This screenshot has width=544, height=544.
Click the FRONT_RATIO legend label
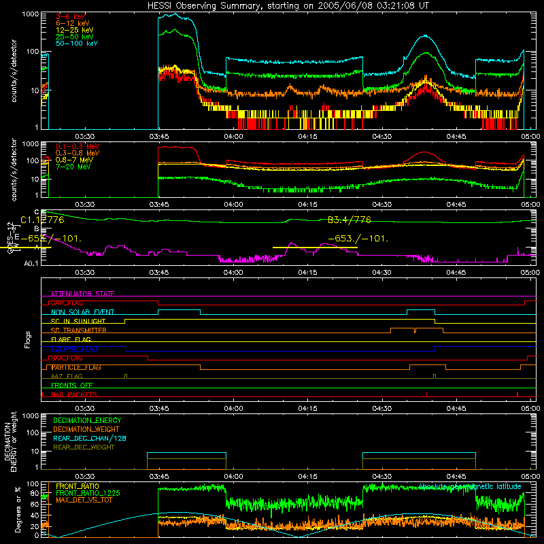click(x=78, y=486)
